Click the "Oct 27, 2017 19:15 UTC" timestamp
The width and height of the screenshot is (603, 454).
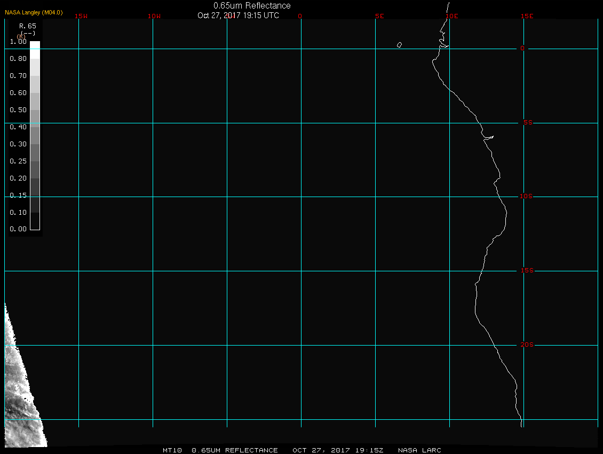point(238,15)
